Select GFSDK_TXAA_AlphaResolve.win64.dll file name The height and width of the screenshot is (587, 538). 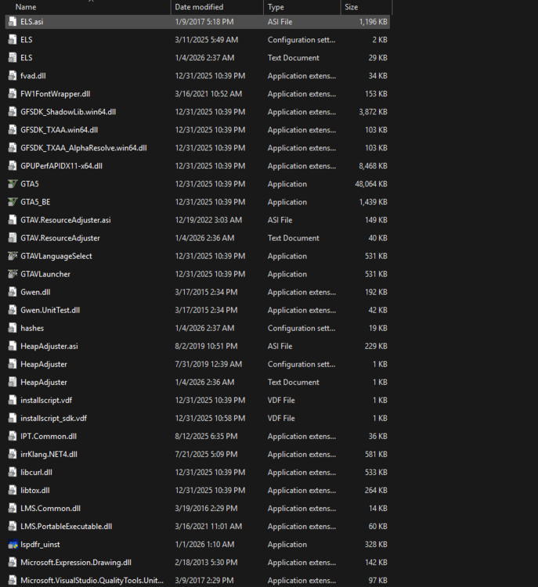[84, 148]
